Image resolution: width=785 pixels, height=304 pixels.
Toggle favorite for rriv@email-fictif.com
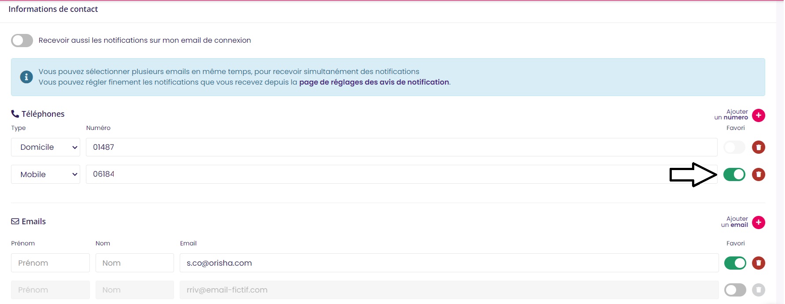click(x=735, y=290)
